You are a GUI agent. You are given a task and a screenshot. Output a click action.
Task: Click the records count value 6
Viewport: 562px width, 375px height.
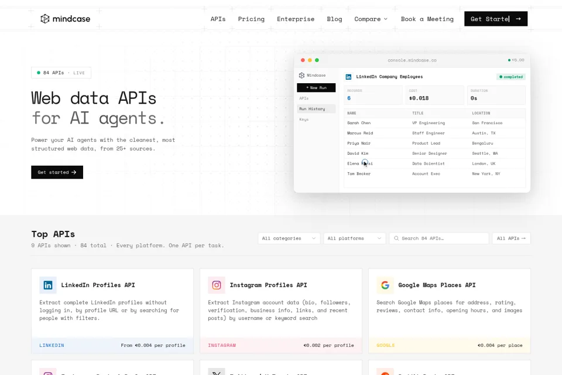349,98
